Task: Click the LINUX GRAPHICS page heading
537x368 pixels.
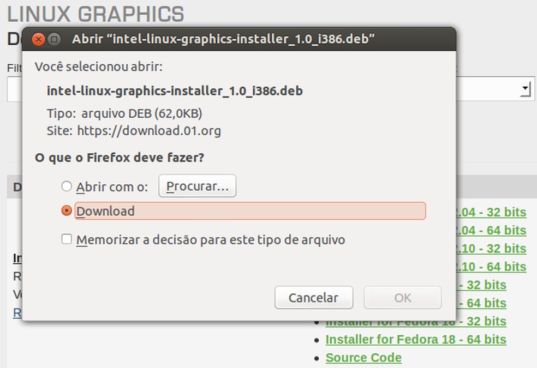Action: pos(96,14)
